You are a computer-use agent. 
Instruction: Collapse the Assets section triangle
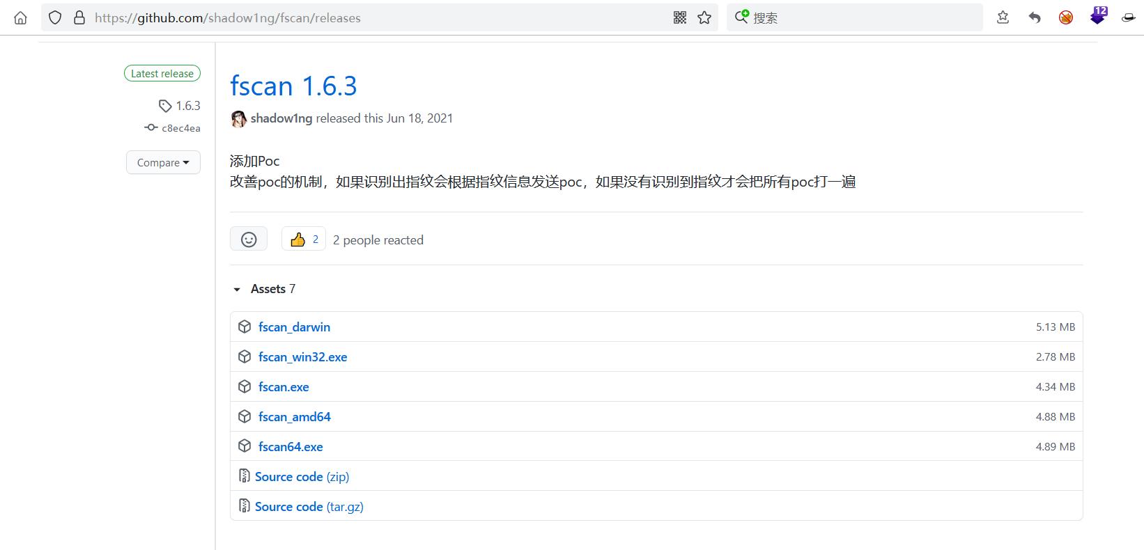coord(237,289)
